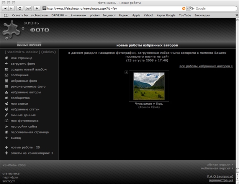Click the camera icon beside моя фототехника
This screenshot has width=239, height=184.
7,121
